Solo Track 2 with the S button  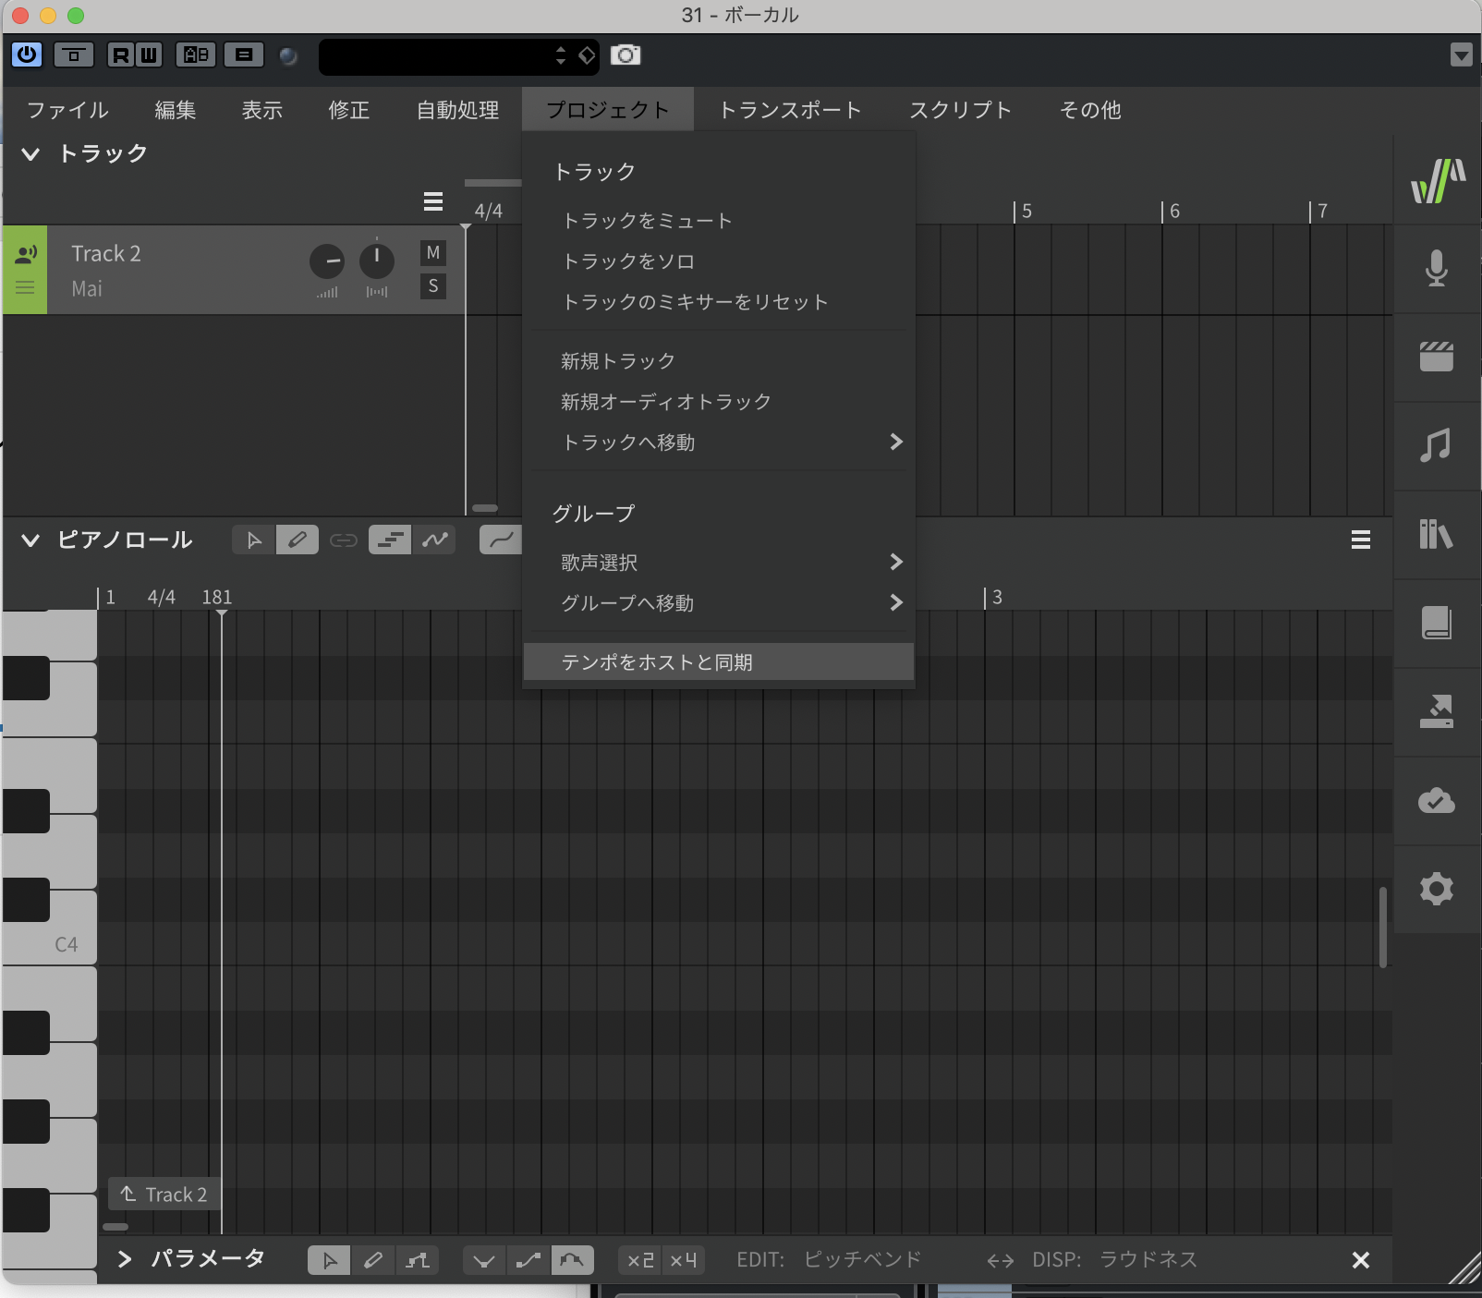coord(432,286)
